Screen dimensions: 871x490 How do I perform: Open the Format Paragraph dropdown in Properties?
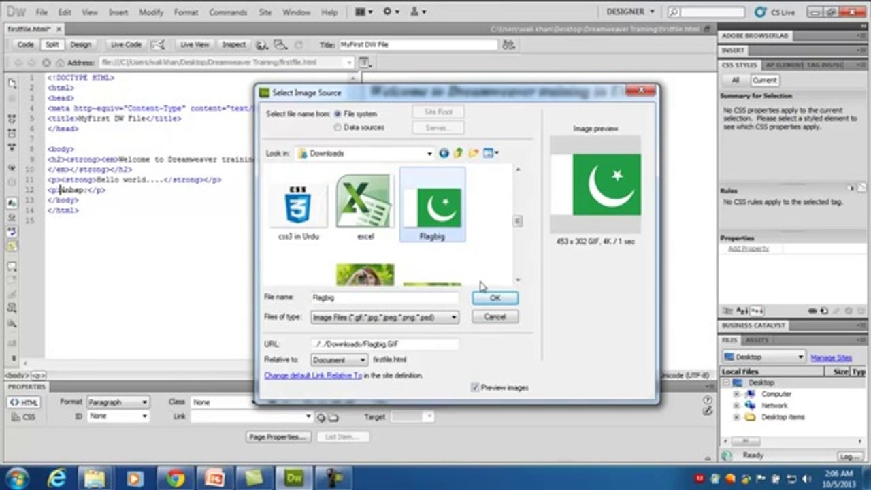pyautogui.click(x=117, y=402)
